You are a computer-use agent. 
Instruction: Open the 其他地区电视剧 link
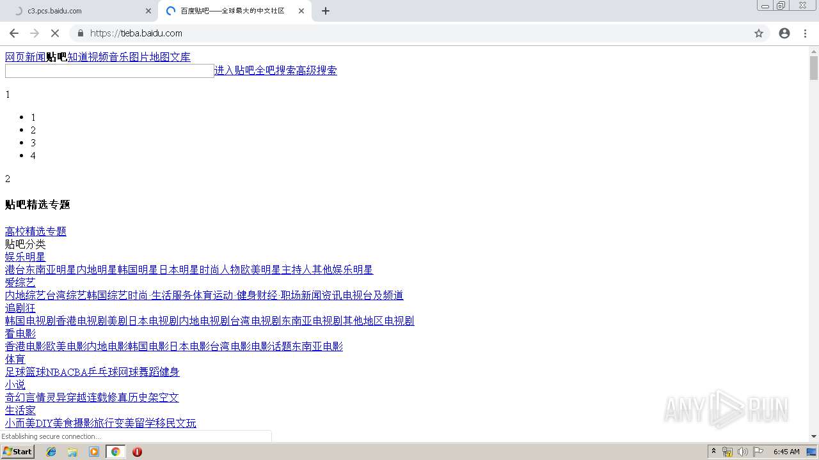coord(379,321)
